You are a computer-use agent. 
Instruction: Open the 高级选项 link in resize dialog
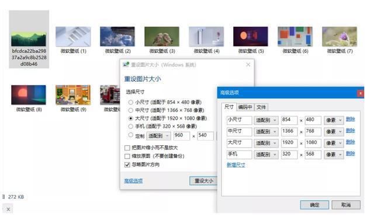133,181
